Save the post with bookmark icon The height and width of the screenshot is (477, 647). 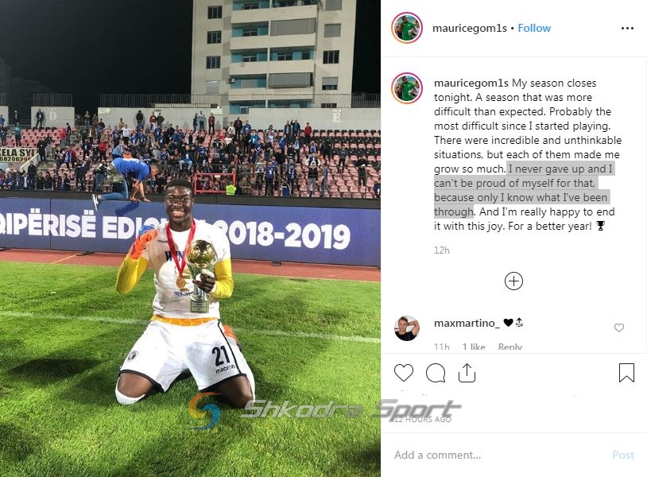pyautogui.click(x=626, y=373)
